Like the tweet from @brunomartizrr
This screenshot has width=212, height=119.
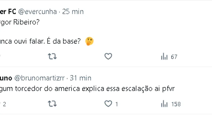[108, 104]
